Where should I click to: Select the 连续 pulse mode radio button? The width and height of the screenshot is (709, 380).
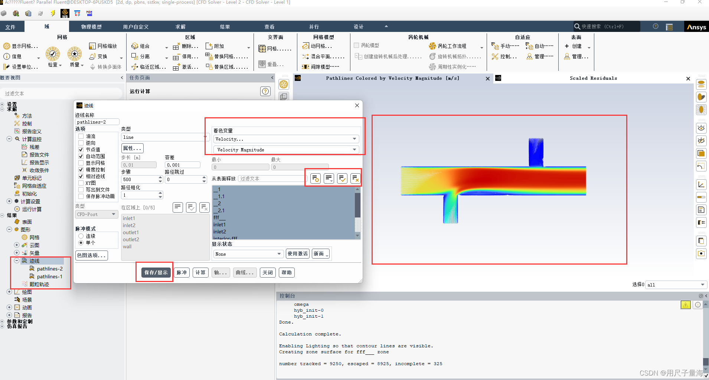81,236
